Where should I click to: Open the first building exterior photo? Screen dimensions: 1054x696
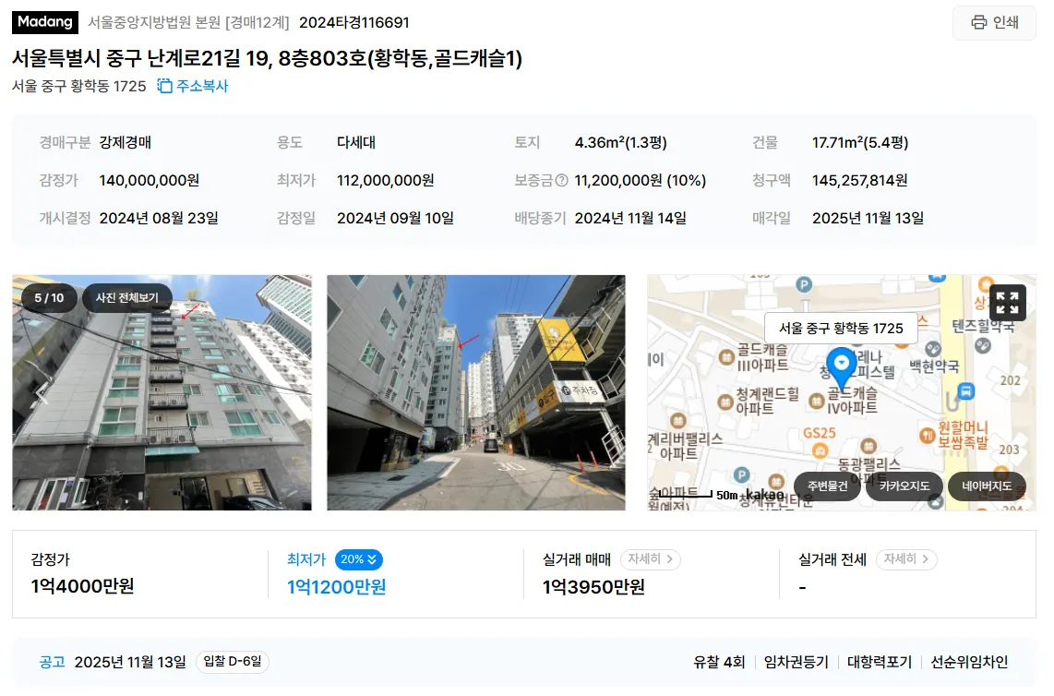162,392
